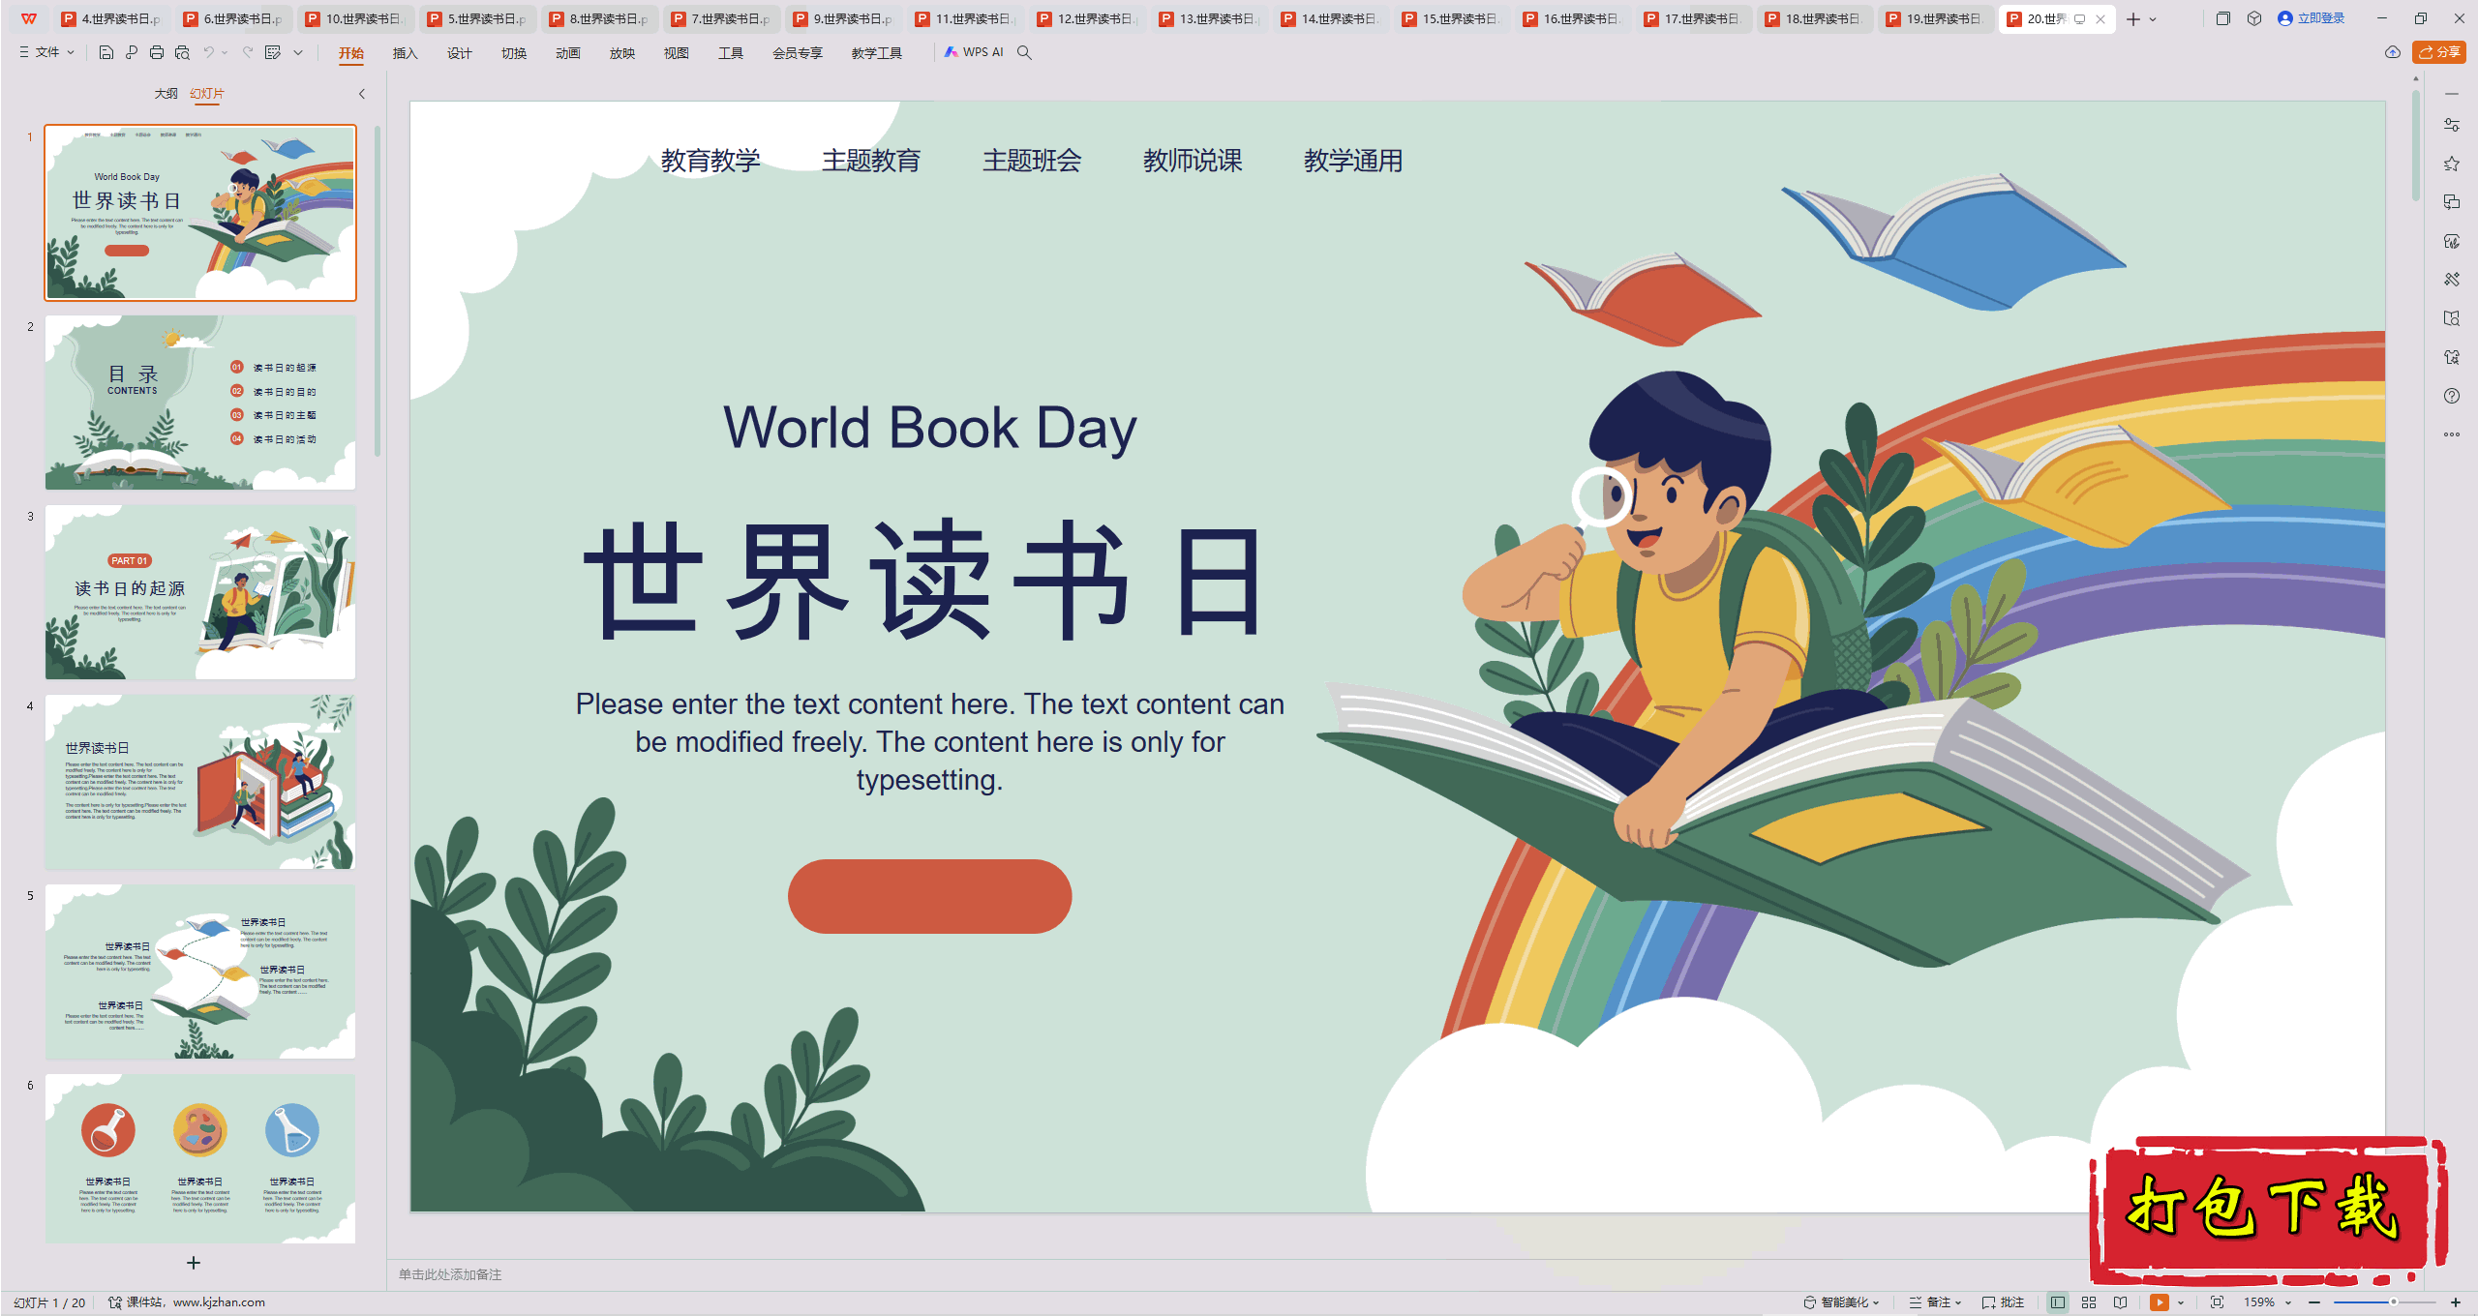Open Print Preview from quick toolbar

point(182,52)
